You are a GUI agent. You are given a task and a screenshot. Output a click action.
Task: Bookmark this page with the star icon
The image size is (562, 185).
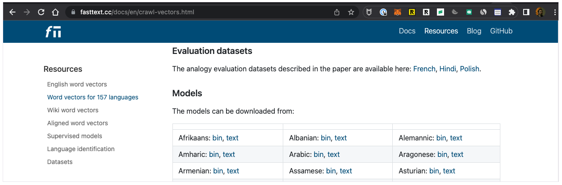[351, 12]
